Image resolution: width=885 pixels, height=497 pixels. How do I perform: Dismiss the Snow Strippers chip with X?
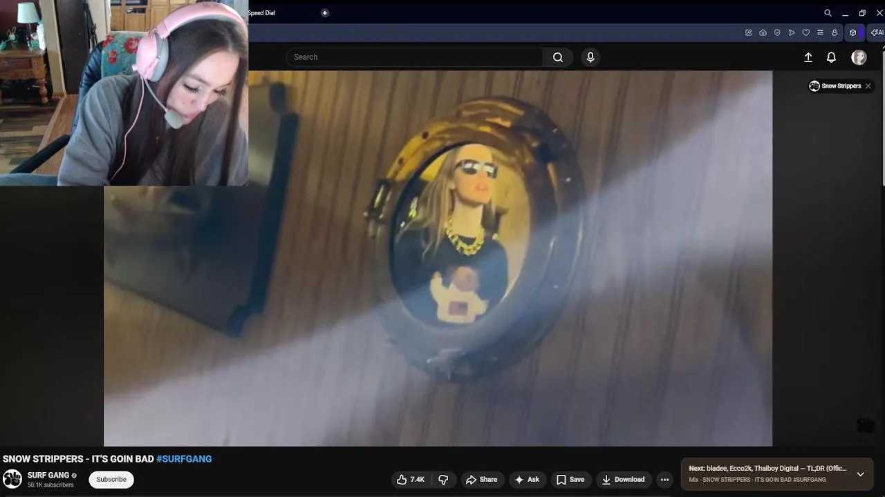pos(868,86)
